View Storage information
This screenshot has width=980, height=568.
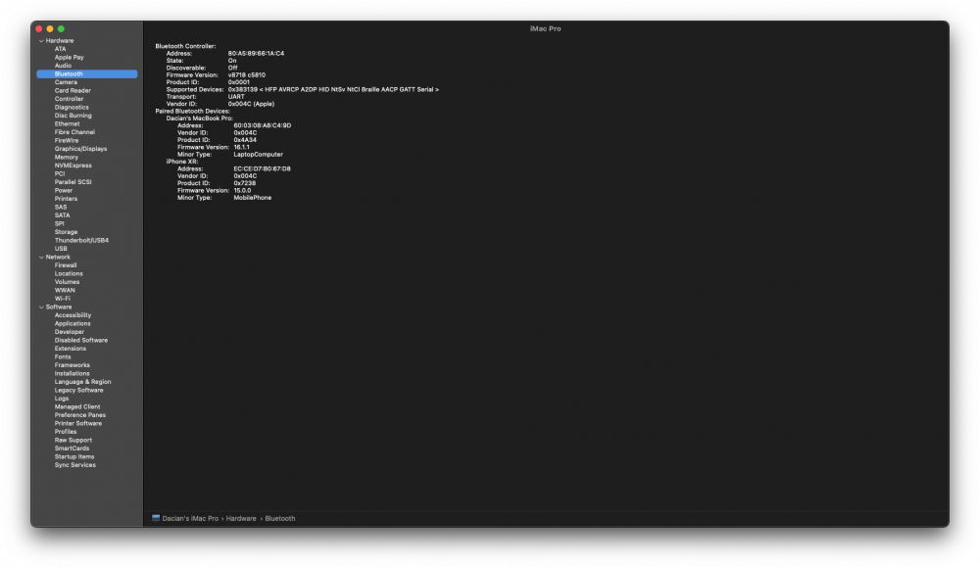tap(66, 232)
